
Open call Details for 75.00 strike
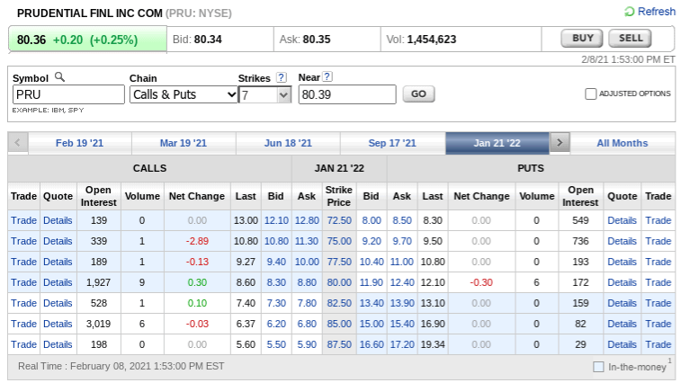coord(58,241)
